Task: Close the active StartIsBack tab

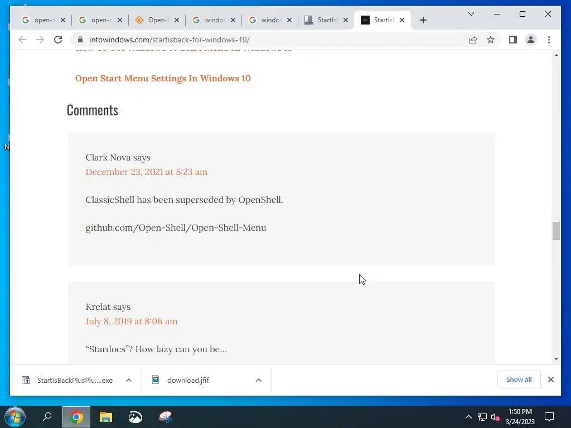Action: pos(402,20)
